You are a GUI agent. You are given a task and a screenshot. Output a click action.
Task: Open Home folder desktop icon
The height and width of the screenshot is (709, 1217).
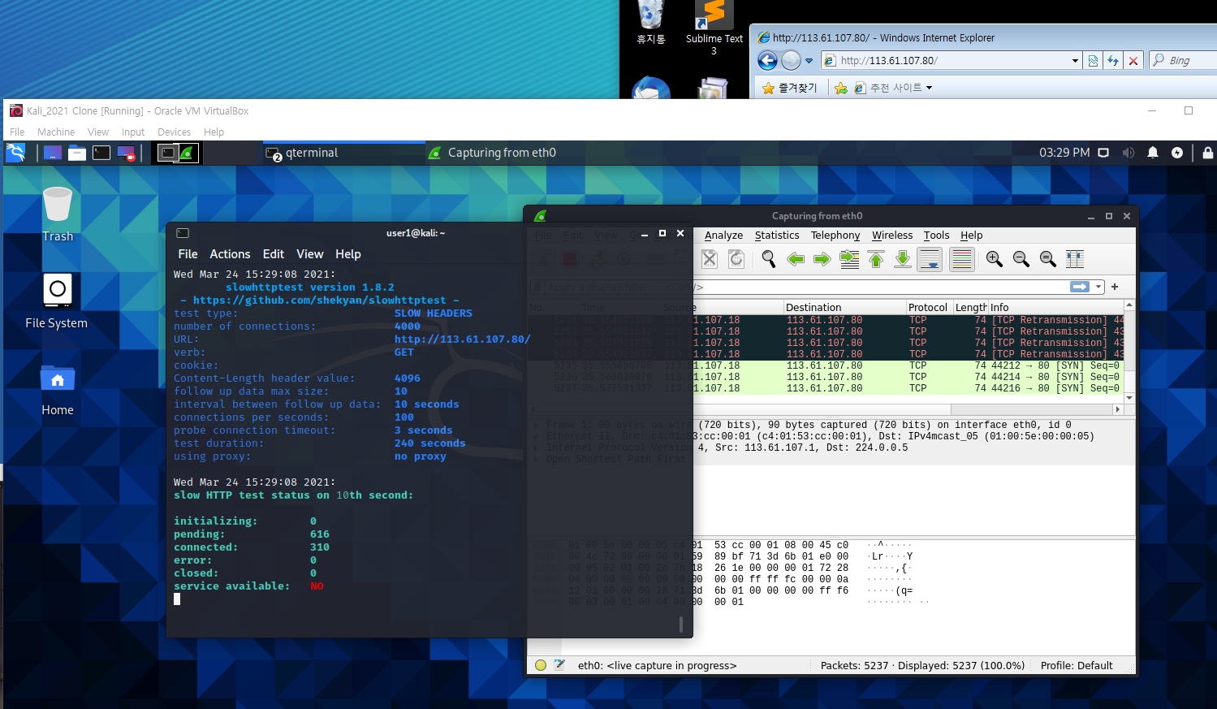58,391
